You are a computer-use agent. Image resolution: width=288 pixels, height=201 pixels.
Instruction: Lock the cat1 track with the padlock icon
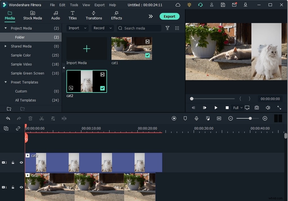click(x=13, y=187)
